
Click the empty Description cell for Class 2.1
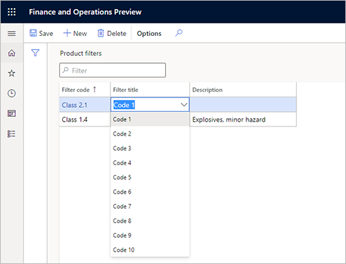coord(243,105)
